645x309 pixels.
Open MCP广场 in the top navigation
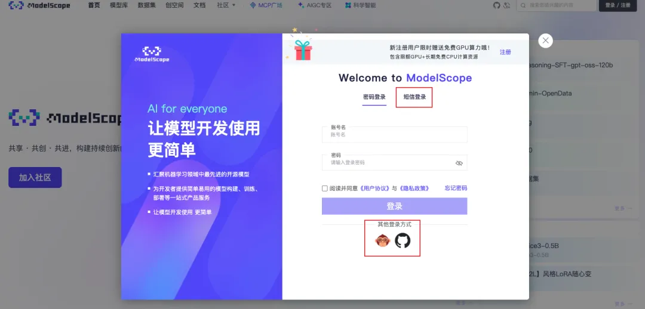[x=266, y=5]
